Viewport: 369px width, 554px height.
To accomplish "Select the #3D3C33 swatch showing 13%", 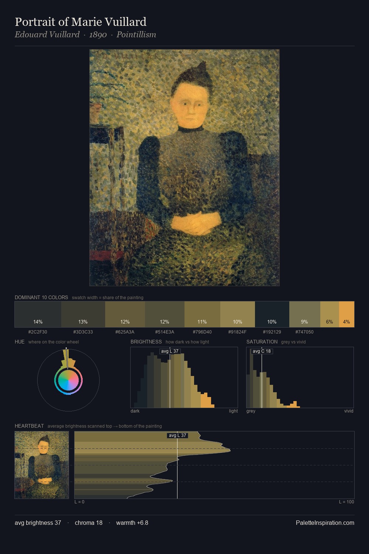I will pyautogui.click(x=83, y=314).
